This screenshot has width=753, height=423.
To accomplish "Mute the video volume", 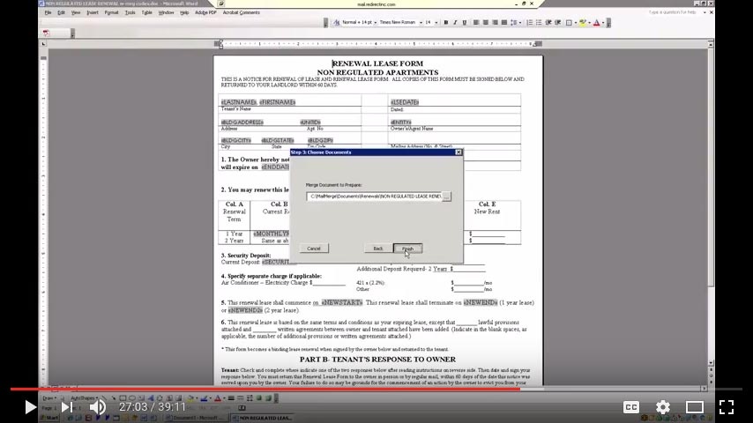I will [x=98, y=407].
